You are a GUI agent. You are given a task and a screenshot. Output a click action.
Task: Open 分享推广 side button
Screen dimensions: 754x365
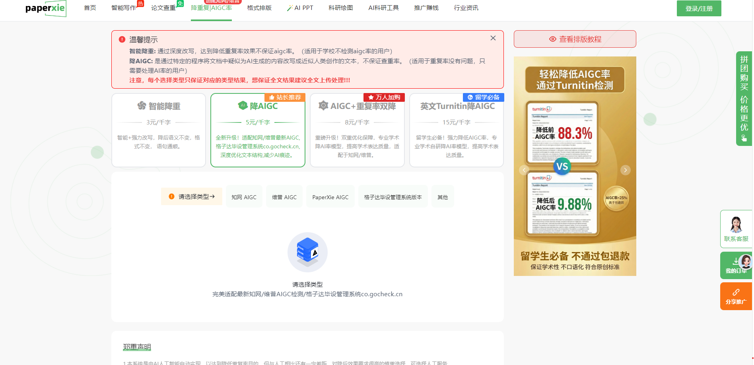[x=736, y=296]
